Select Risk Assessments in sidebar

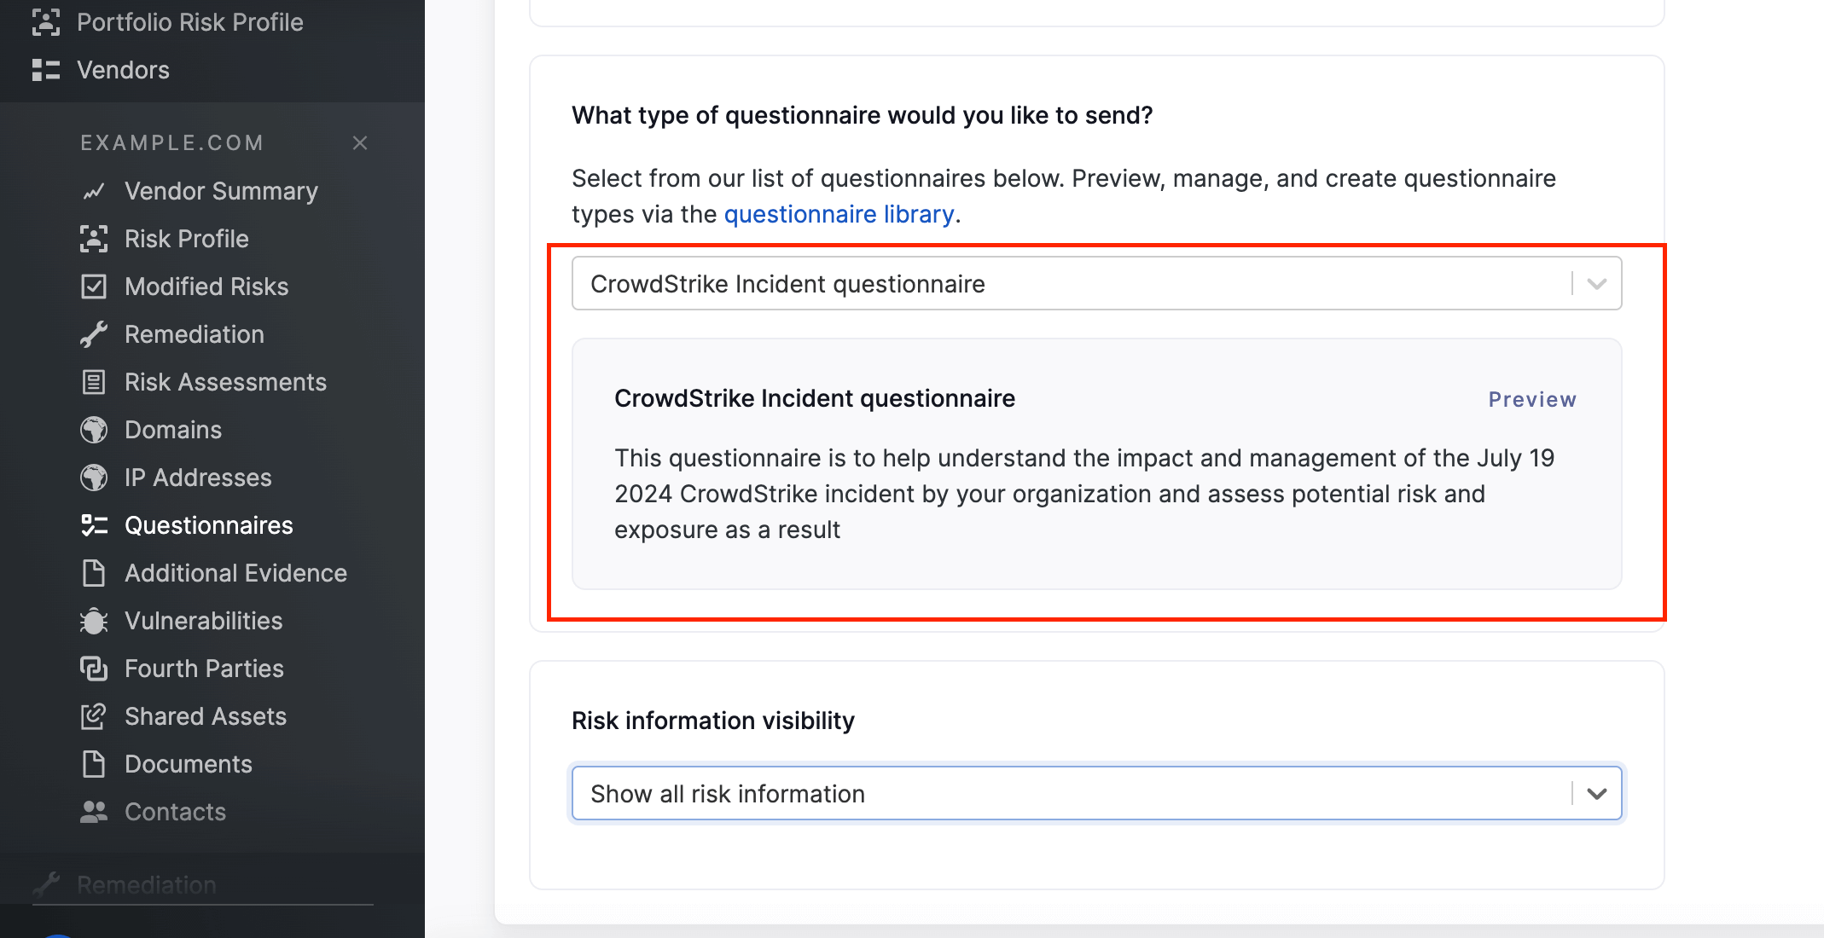point(226,382)
